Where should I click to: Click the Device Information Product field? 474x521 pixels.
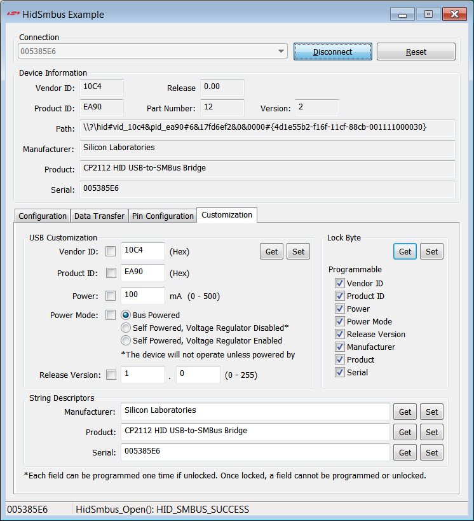point(267,169)
